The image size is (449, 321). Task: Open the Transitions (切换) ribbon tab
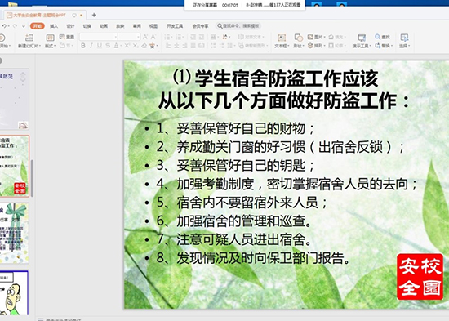click(87, 26)
